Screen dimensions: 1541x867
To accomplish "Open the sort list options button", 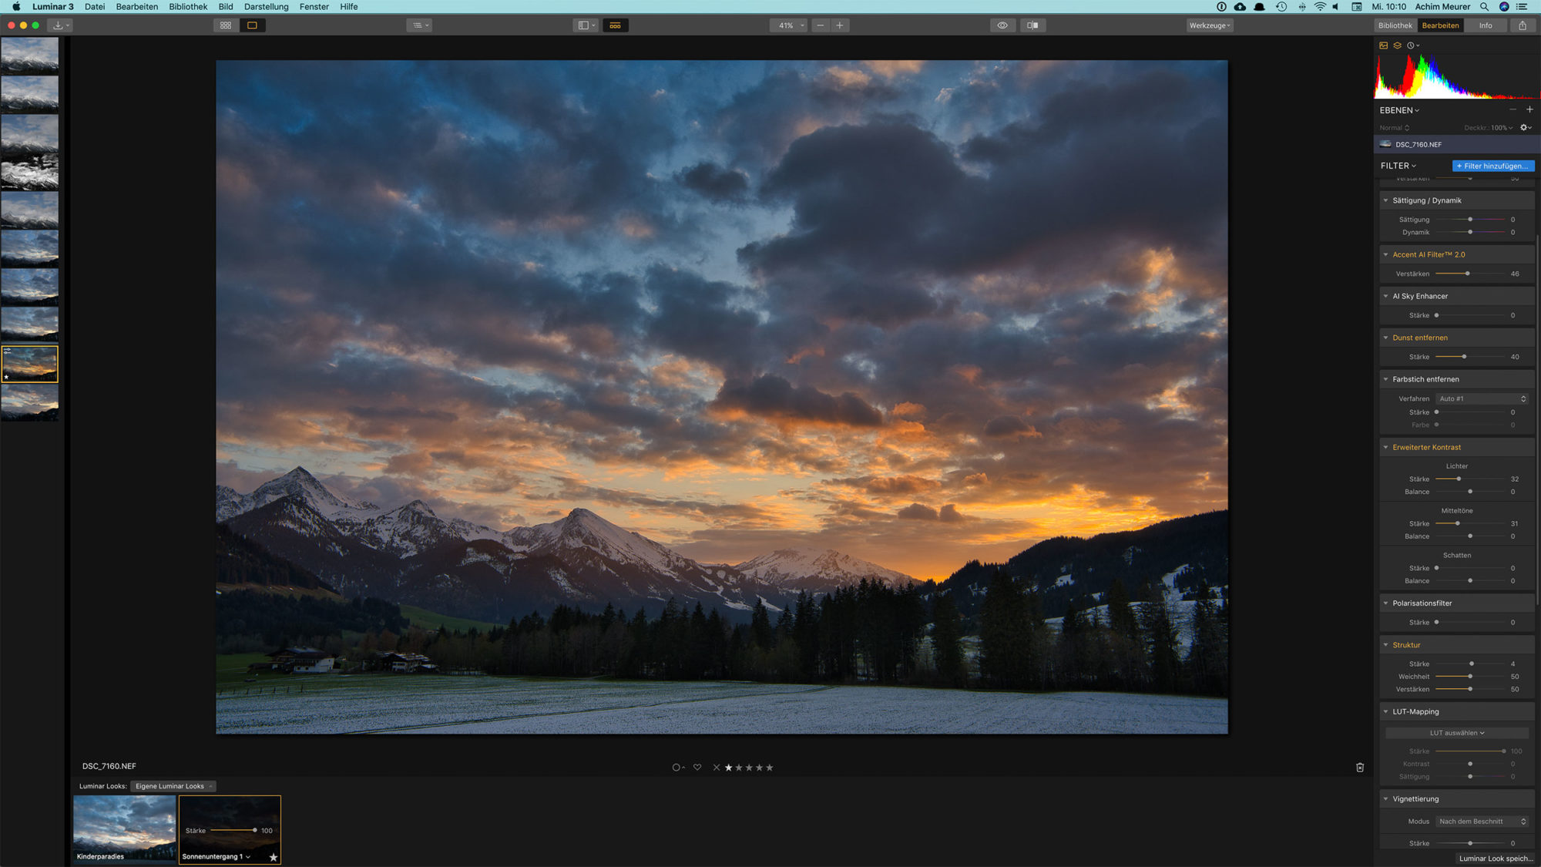I will point(420,25).
